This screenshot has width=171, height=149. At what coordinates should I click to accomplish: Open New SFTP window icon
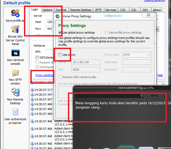pos(15,73)
